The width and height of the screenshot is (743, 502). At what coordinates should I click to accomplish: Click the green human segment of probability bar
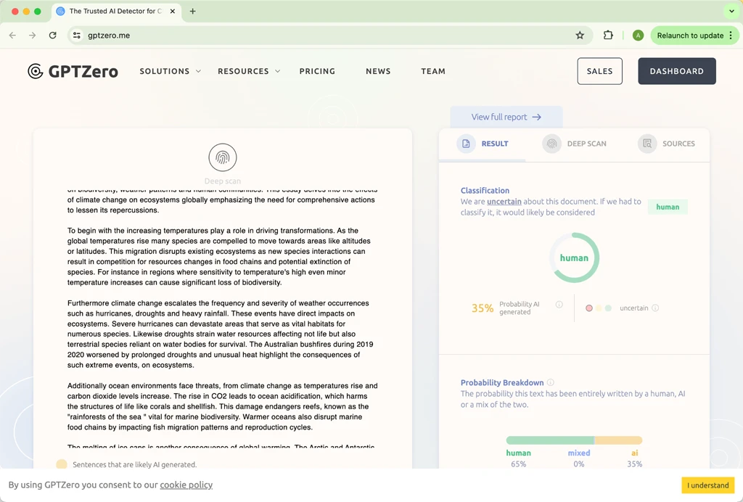pyautogui.click(x=550, y=440)
